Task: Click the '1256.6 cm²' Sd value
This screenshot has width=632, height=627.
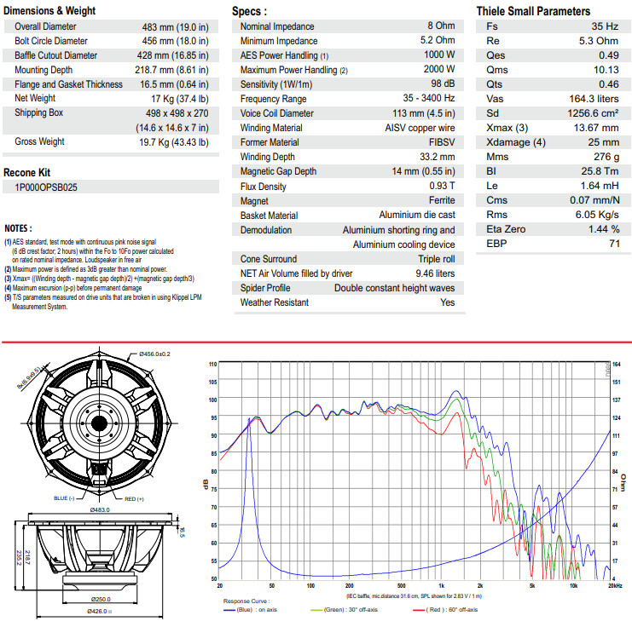Action: pyautogui.click(x=593, y=113)
